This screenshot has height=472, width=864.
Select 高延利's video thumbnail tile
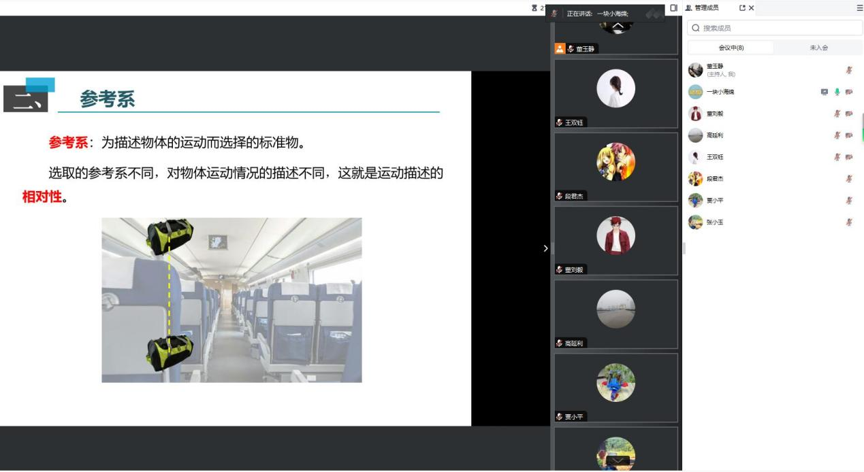tap(615, 313)
